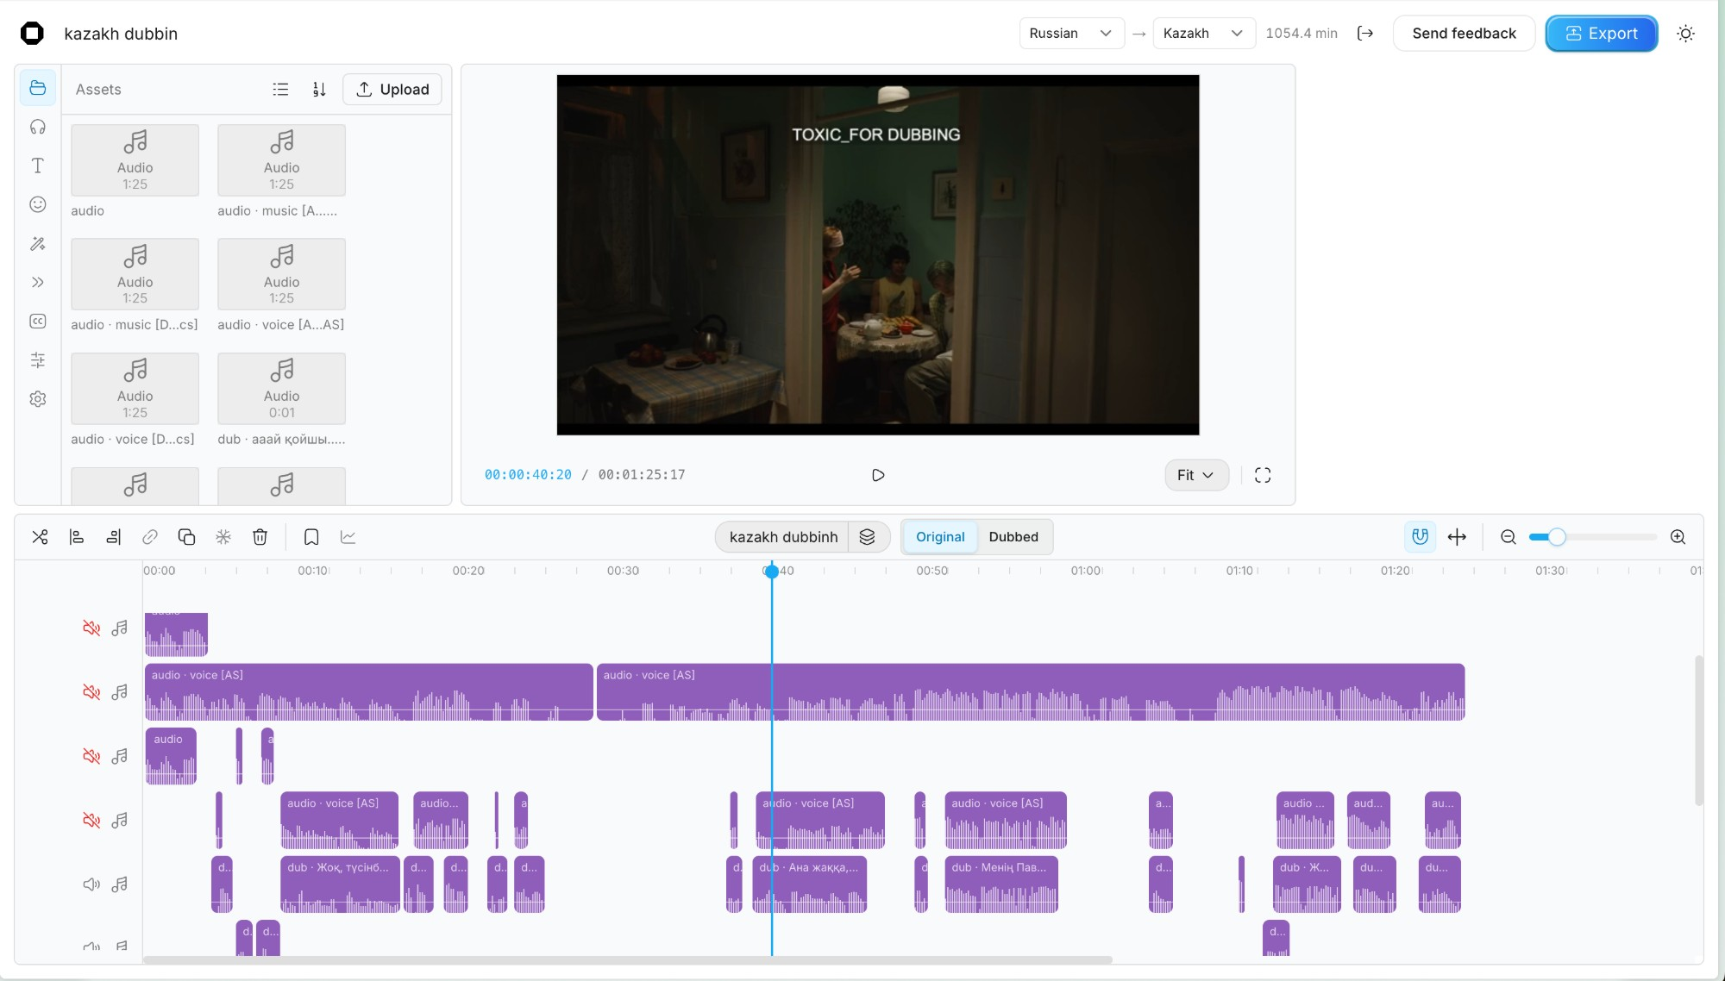Play the video preview
The height and width of the screenshot is (981, 1725).
pos(878,475)
